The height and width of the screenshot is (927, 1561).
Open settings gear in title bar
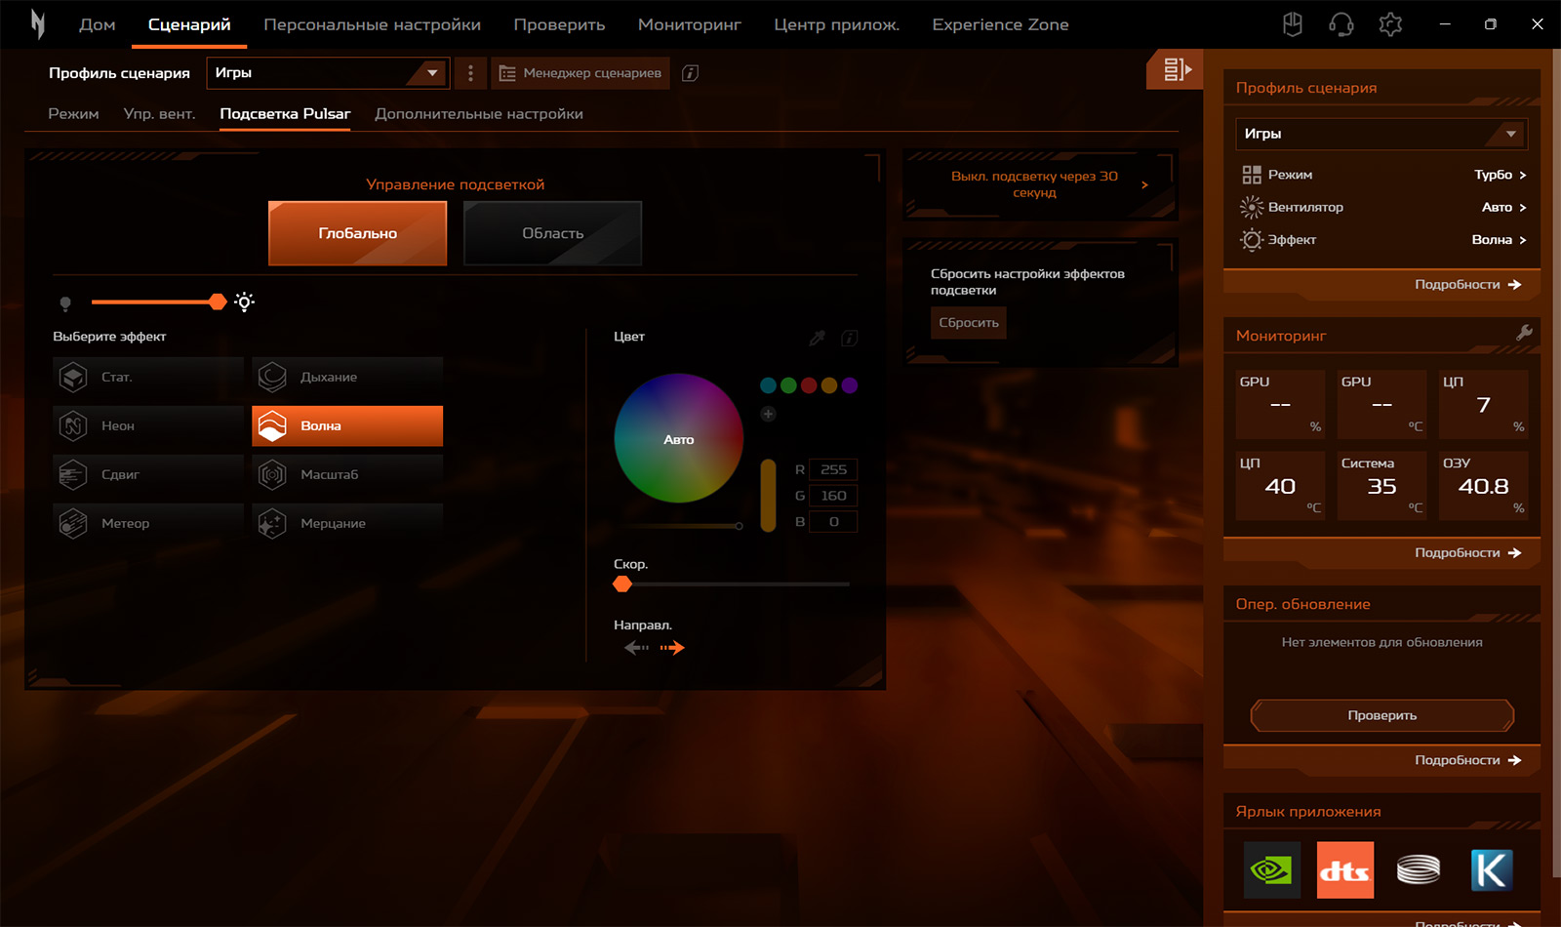tap(1390, 24)
